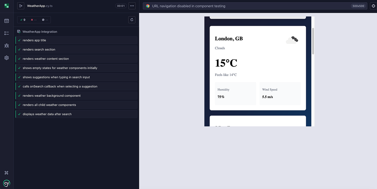Click the 00:01 run duration badge
Viewport: 377px width, 189px height.
121,6
